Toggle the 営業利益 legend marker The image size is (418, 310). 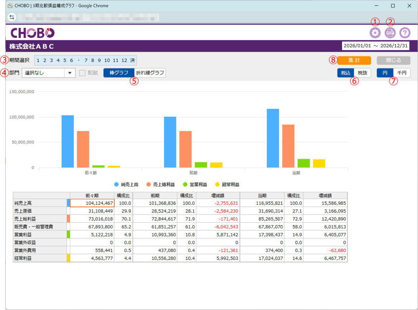185,184
